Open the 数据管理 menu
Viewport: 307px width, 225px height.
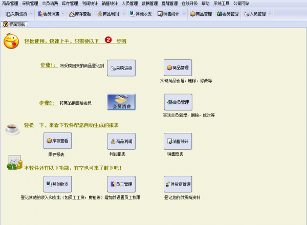click(x=149, y=4)
